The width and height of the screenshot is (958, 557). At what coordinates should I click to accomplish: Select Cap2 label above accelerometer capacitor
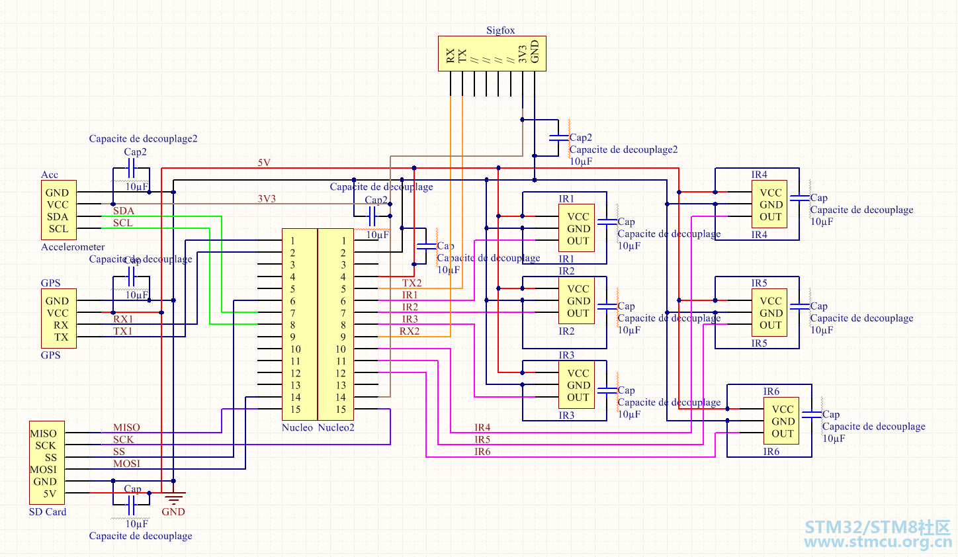tap(135, 152)
